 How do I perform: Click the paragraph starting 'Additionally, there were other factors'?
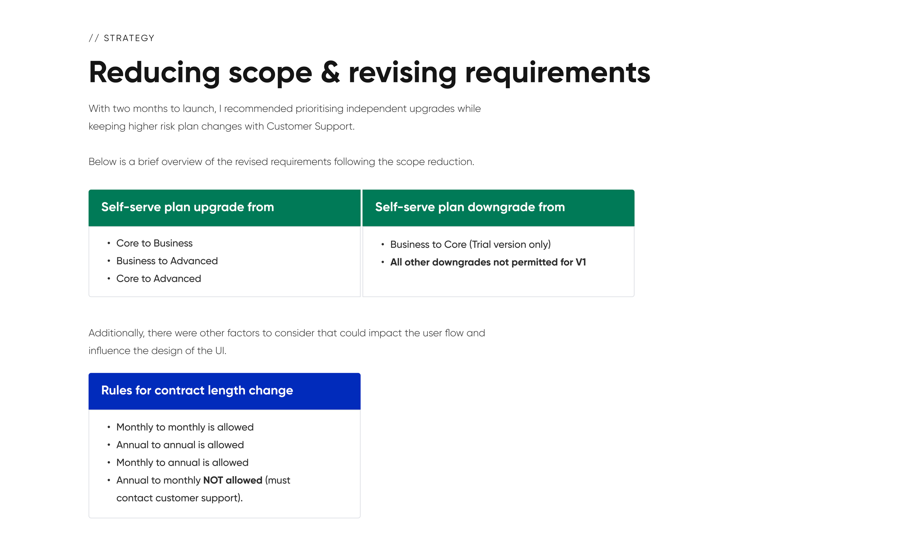point(286,342)
